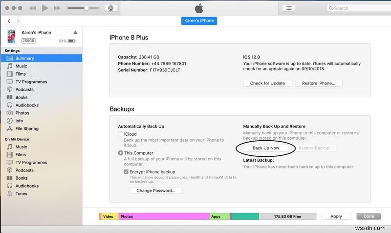This screenshot has height=233, width=391.
Task: Select Summary in Settings sidebar
Action: coord(42,58)
